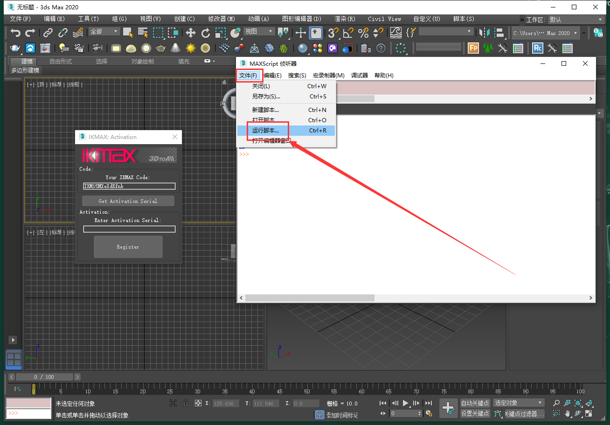Choose 运行脚本... from the file menu
The width and height of the screenshot is (610, 425).
coord(286,131)
